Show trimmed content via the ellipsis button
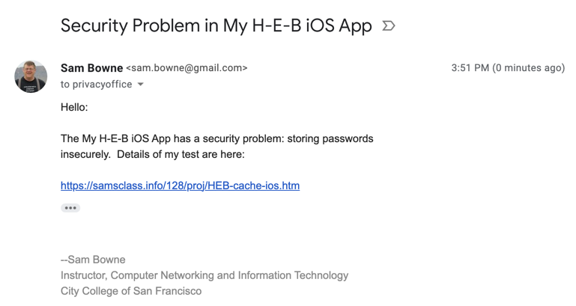576x306 pixels. click(70, 208)
